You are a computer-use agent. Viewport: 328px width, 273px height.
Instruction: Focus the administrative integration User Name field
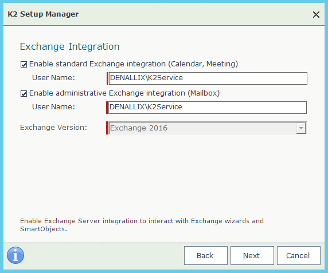tap(208, 108)
